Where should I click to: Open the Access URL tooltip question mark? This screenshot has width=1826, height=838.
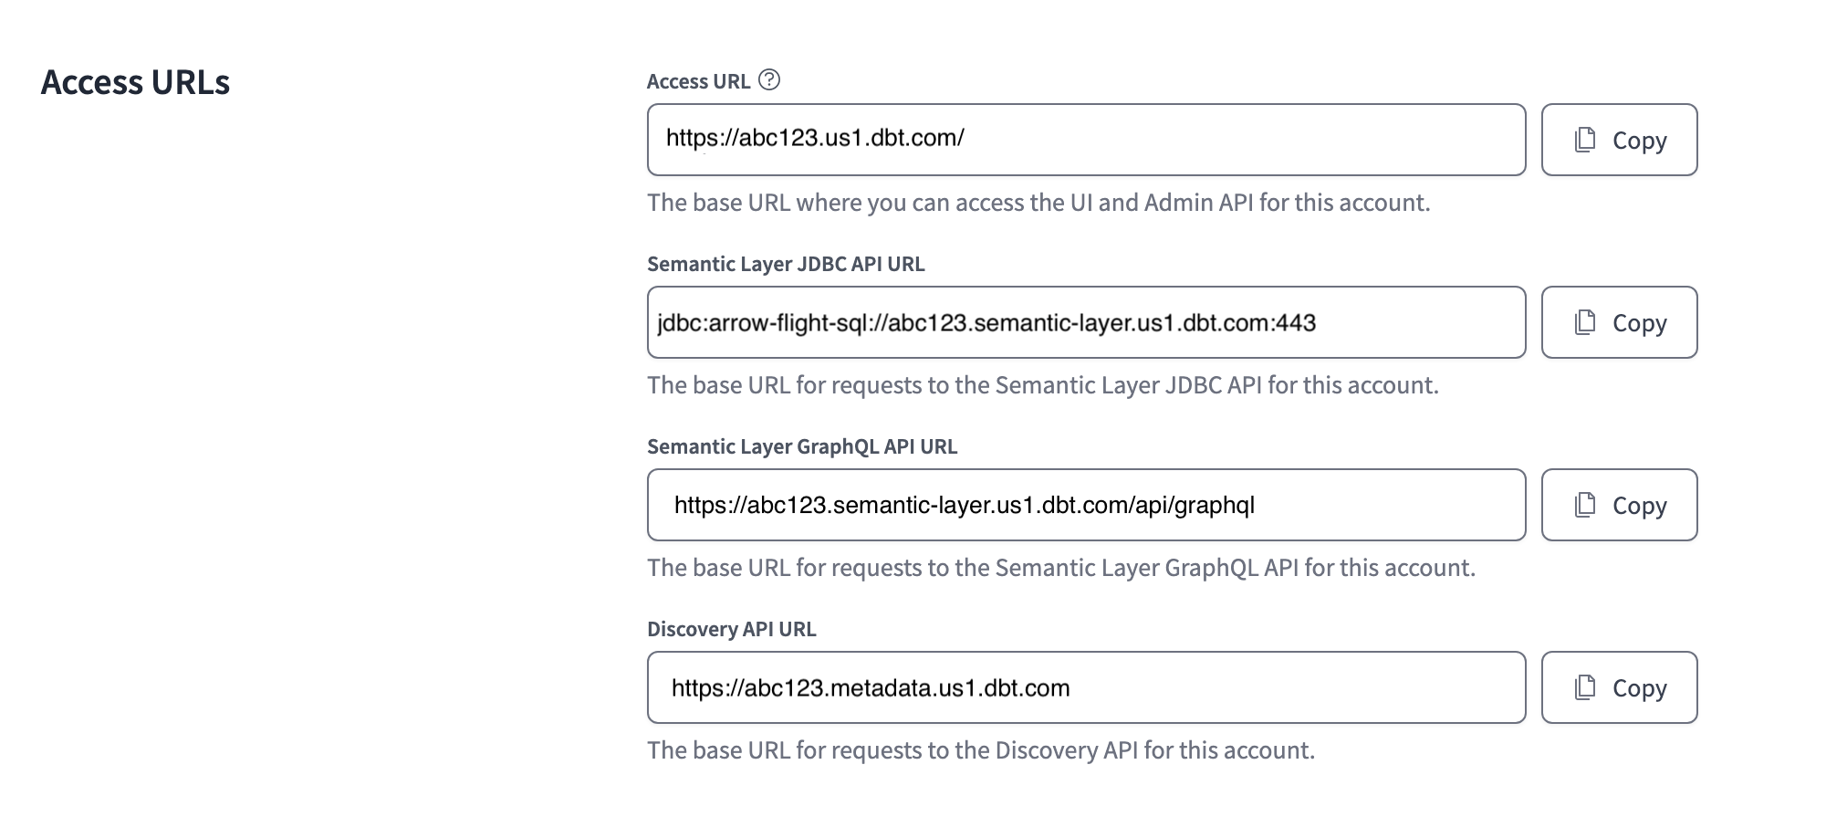pos(769,80)
